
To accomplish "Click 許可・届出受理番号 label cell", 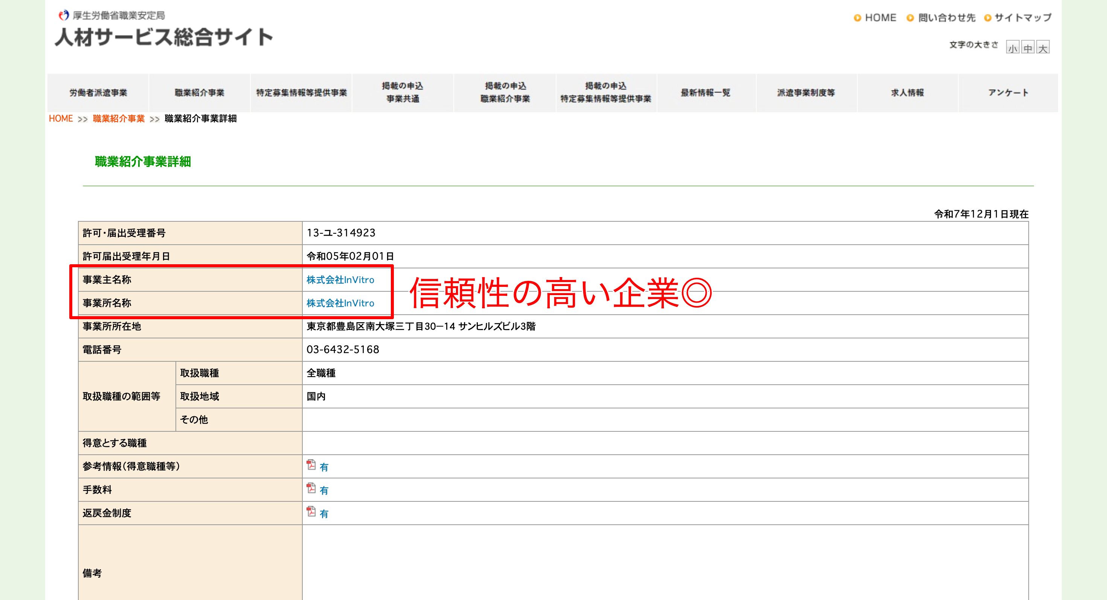I will (191, 233).
